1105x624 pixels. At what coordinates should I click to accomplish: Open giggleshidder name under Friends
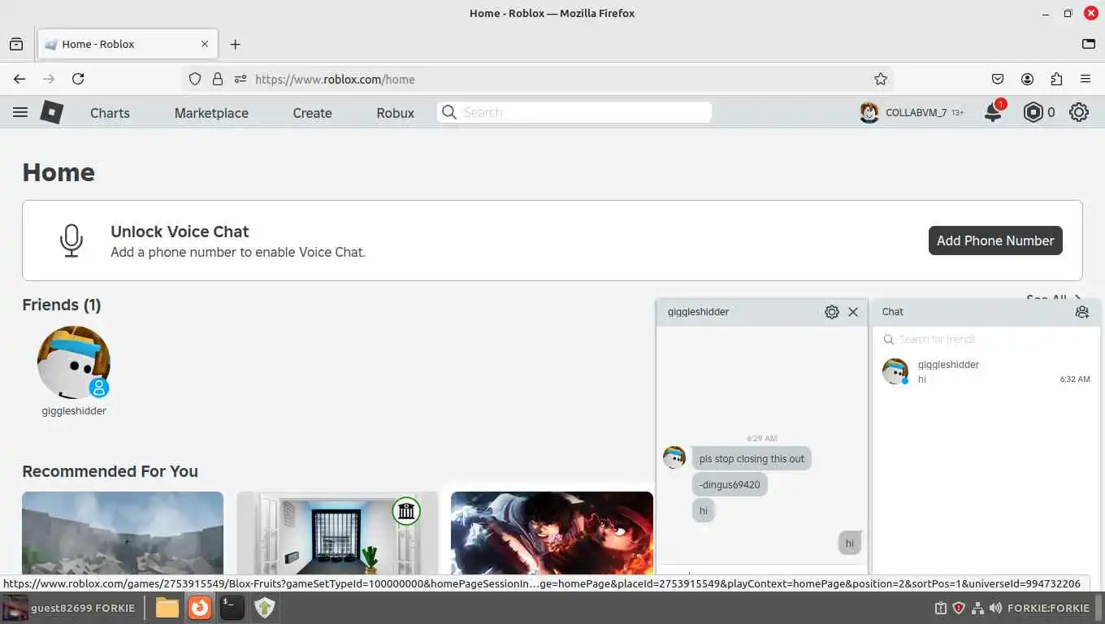(74, 411)
